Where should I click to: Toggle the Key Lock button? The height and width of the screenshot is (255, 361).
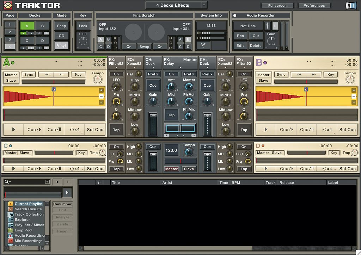tap(83, 26)
